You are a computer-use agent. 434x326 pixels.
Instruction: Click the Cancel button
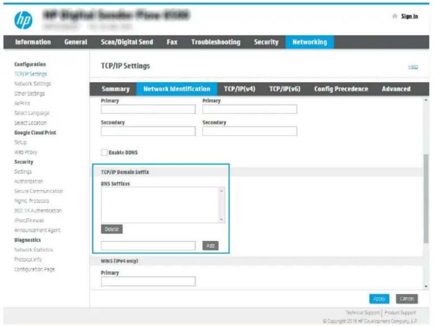(x=406, y=298)
